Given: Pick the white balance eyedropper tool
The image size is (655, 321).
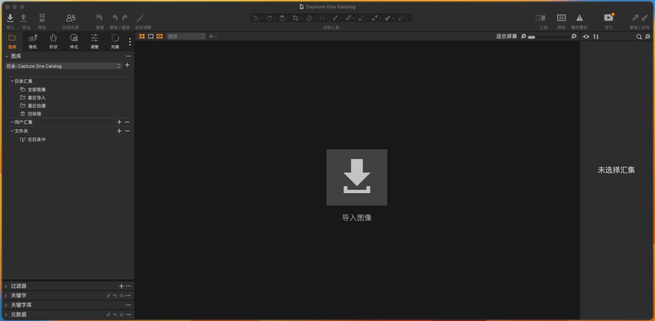Looking at the screenshot, I should click(x=375, y=18).
